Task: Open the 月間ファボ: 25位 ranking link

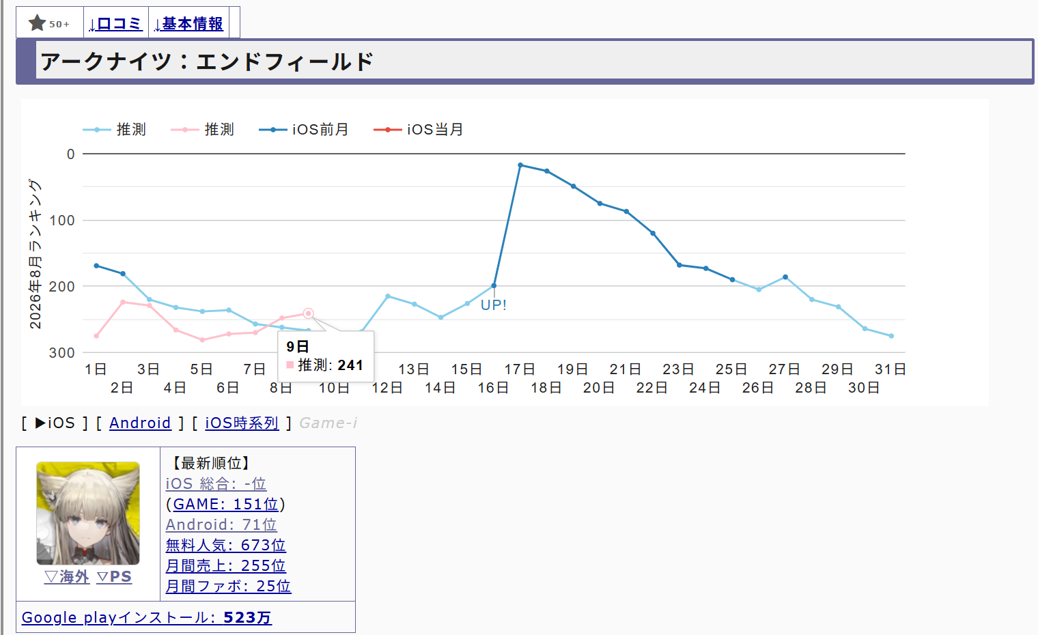Action: click(229, 587)
